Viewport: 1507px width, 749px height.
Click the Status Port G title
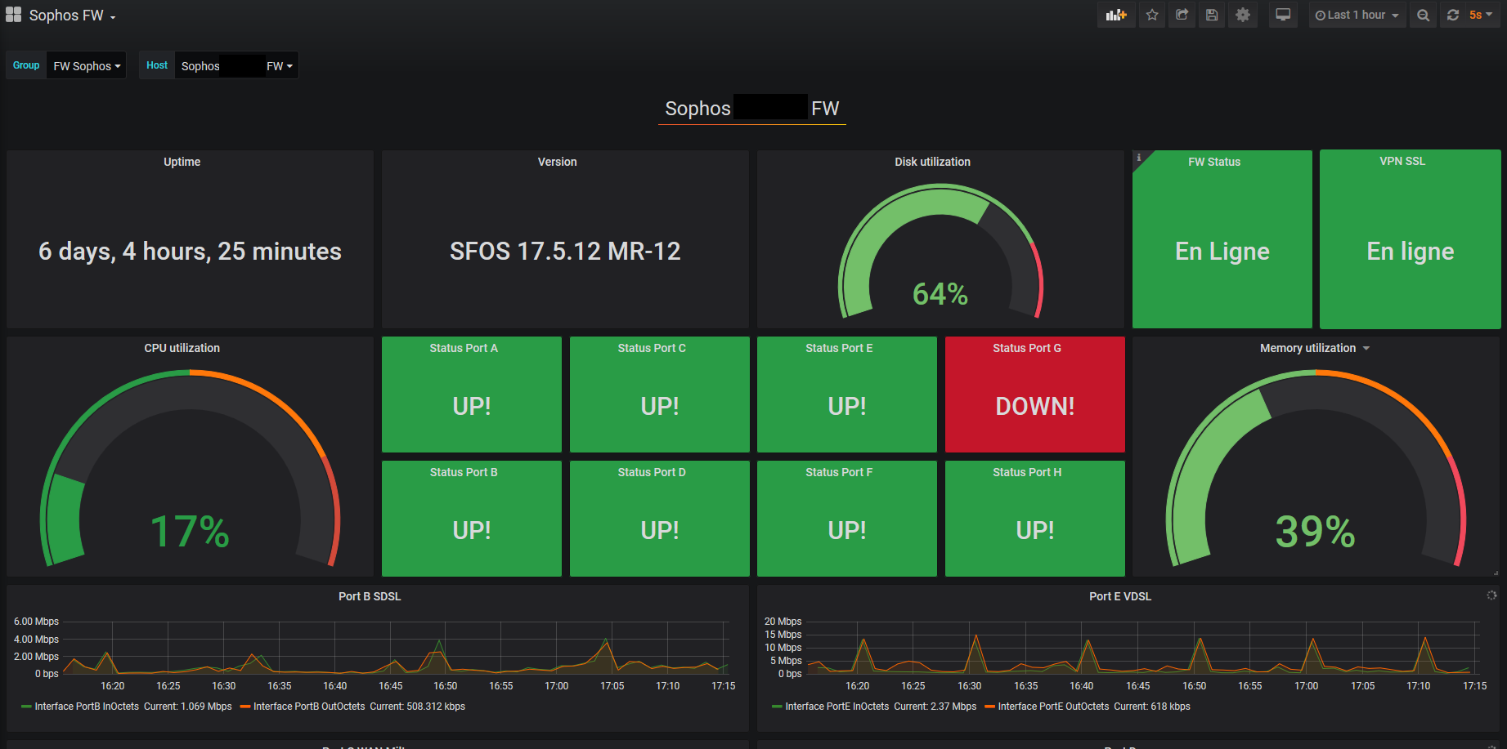[1027, 348]
